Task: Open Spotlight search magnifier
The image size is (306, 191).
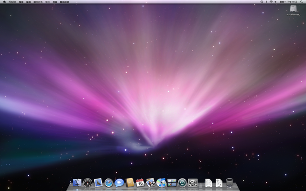Action: (x=301, y=2)
